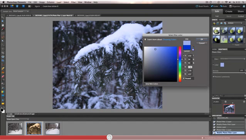Select the Sponge tool
Image resolution: width=246 pixels, height=140 pixels.
click(x=3, y=104)
